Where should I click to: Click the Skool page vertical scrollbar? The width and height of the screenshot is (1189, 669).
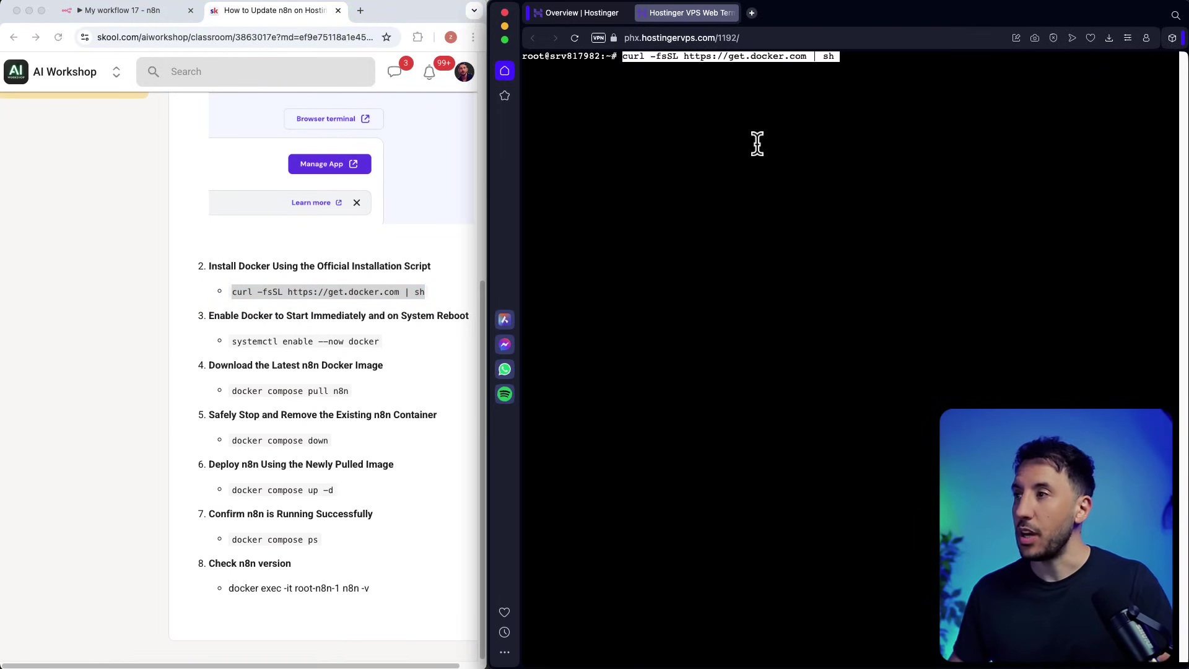[x=482, y=470]
